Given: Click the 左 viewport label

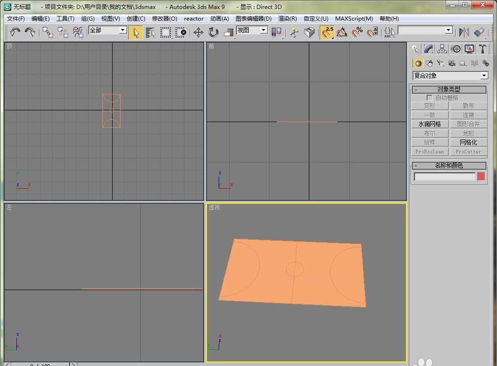Looking at the screenshot, I should pos(9,207).
